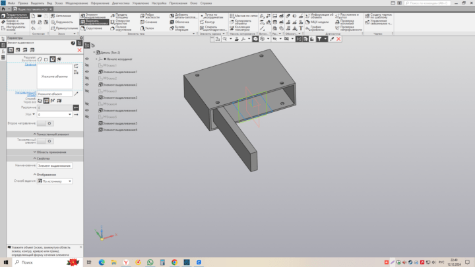The width and height of the screenshot is (475, 267).
Task: Select the Автолиния sketch tool
Action: point(64,15)
